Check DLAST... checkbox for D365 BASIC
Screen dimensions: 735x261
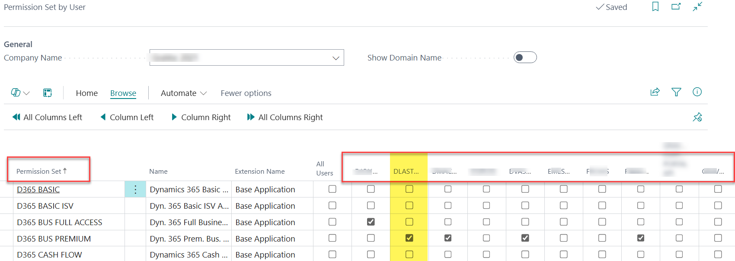pos(409,189)
